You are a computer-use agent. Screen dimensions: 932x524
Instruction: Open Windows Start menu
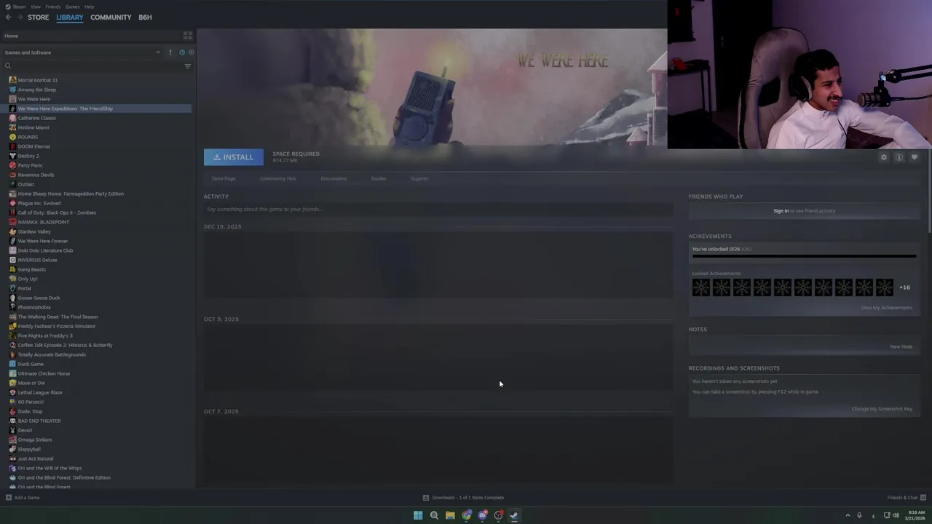[418, 515]
